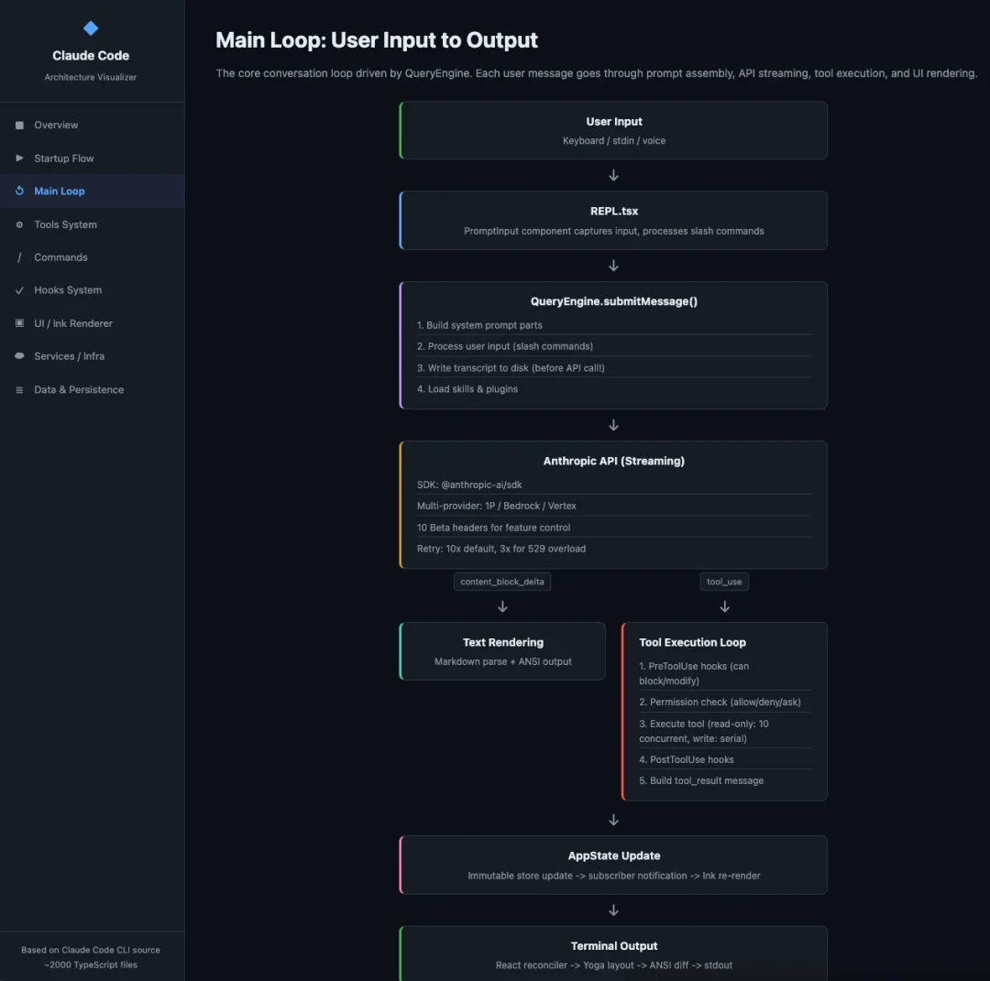The height and width of the screenshot is (981, 990).
Task: Click step 3 Write transcript to disk
Action: coord(613,367)
